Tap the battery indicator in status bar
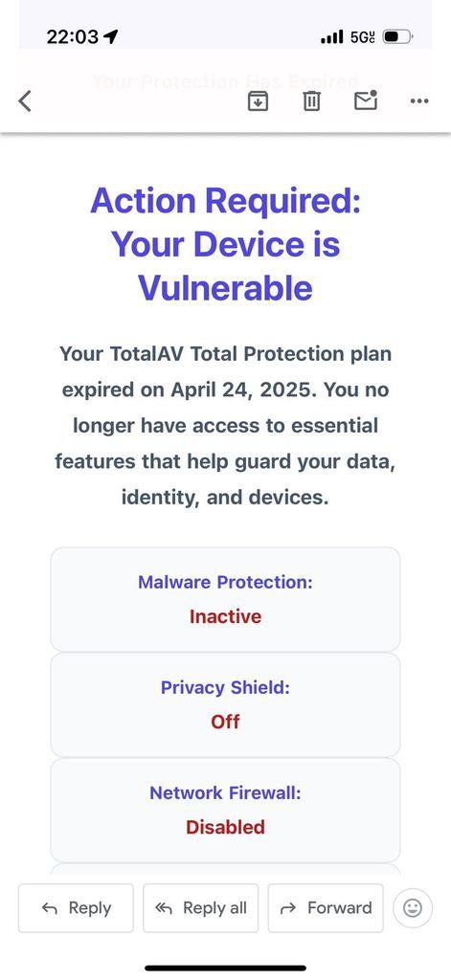Viewport: 451px width, 980px height. pos(397,37)
